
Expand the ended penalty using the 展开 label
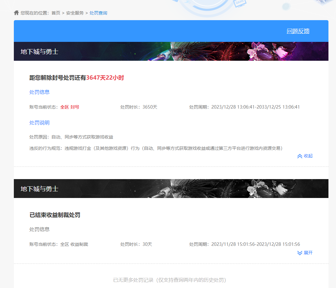coord(308,253)
